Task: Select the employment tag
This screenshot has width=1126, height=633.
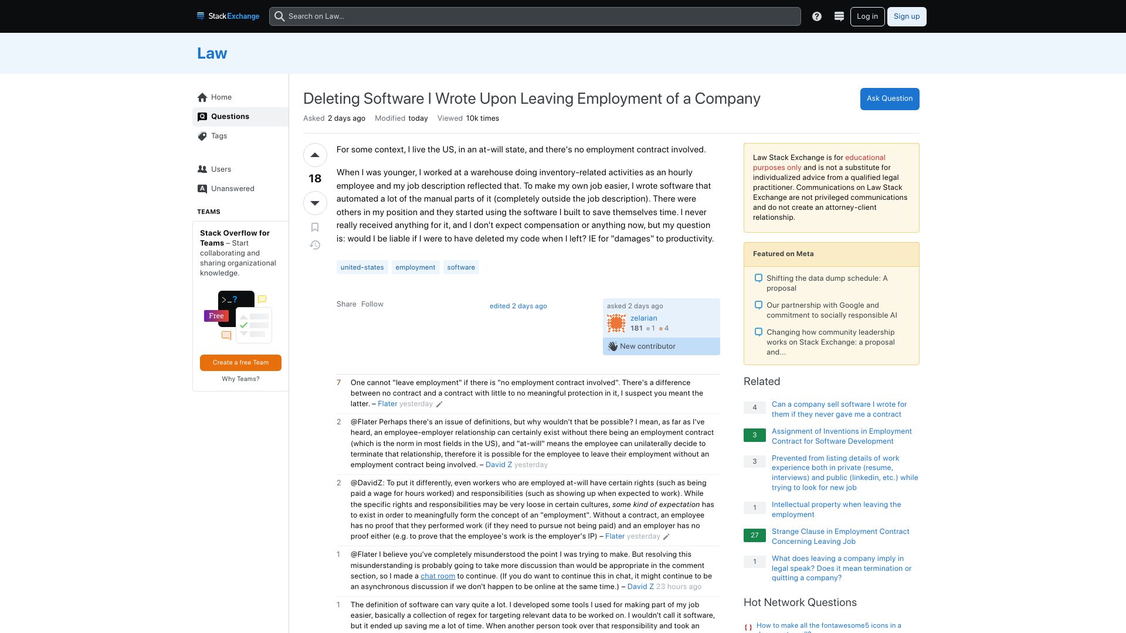Action: coord(415,267)
